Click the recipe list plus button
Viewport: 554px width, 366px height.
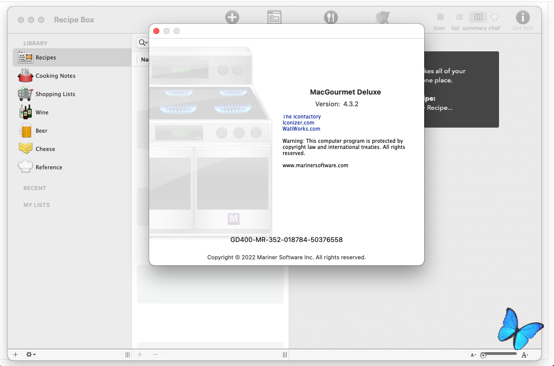click(140, 355)
